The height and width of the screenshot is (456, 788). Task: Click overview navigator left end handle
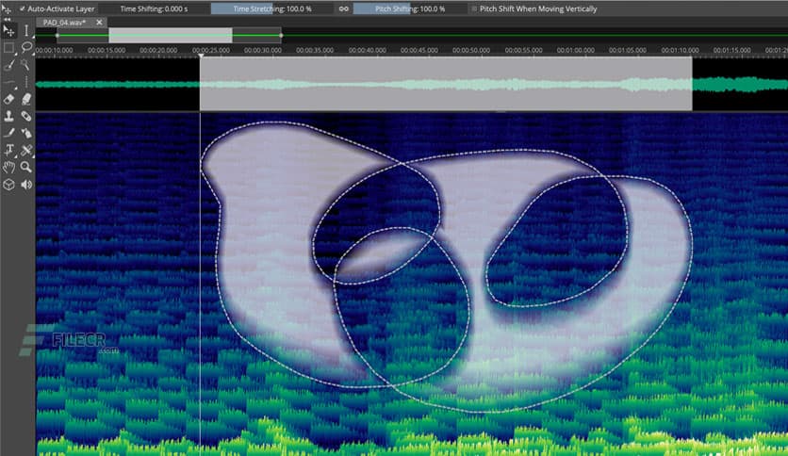coord(57,35)
